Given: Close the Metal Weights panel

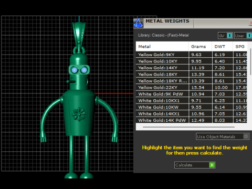Looking at the screenshot, I should (x=250, y=23).
